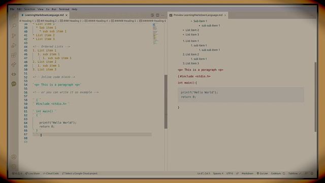Open the Run menu
This screenshot has width=325, height=183.
[54, 9]
